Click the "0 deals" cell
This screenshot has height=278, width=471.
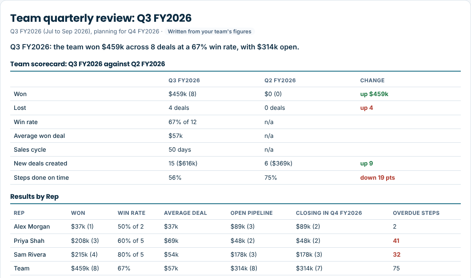click(x=275, y=108)
